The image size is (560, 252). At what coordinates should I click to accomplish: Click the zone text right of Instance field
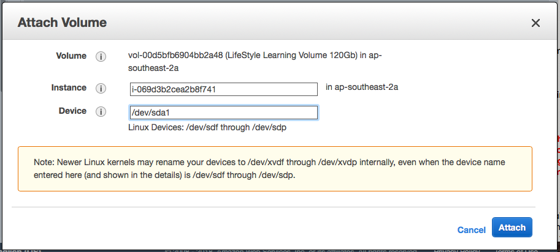[362, 87]
